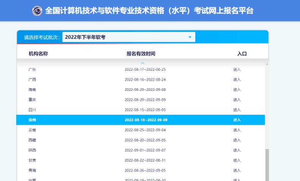Click the 报名有效时间 column header

pos(141,54)
